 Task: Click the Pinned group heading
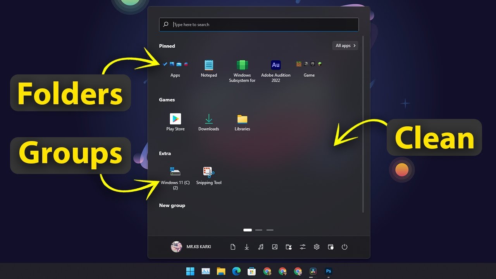167,46
